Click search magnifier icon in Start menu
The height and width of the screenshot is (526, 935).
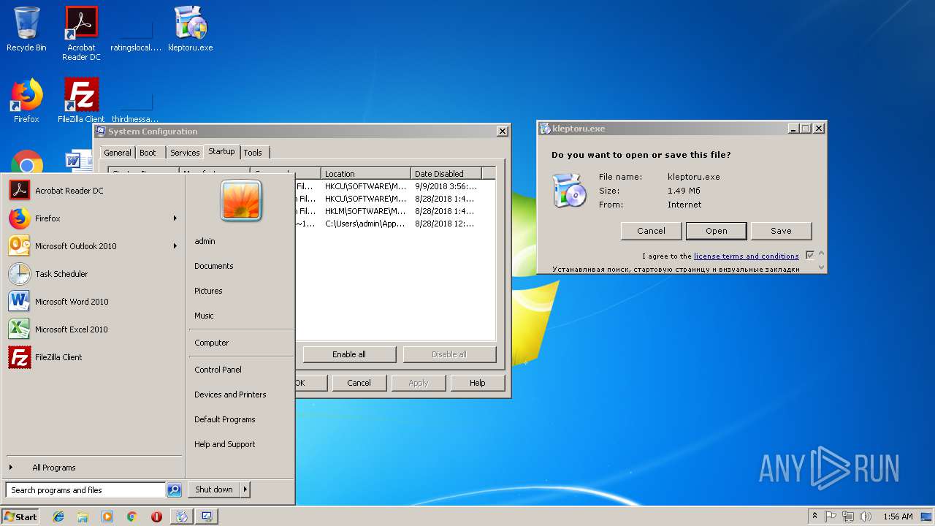174,490
